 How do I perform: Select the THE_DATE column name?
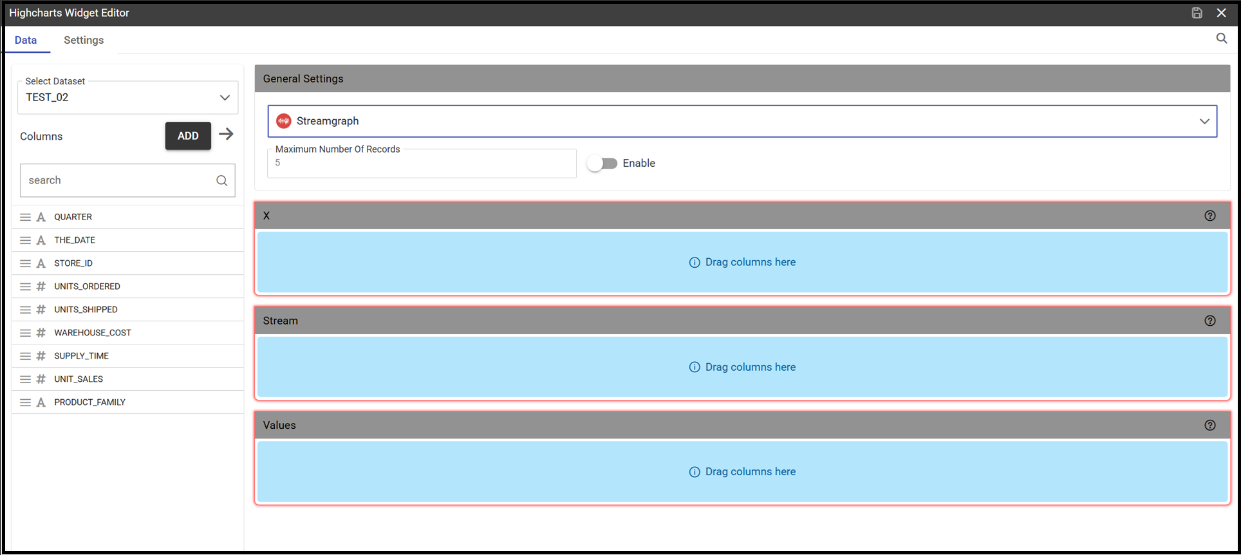[75, 240]
